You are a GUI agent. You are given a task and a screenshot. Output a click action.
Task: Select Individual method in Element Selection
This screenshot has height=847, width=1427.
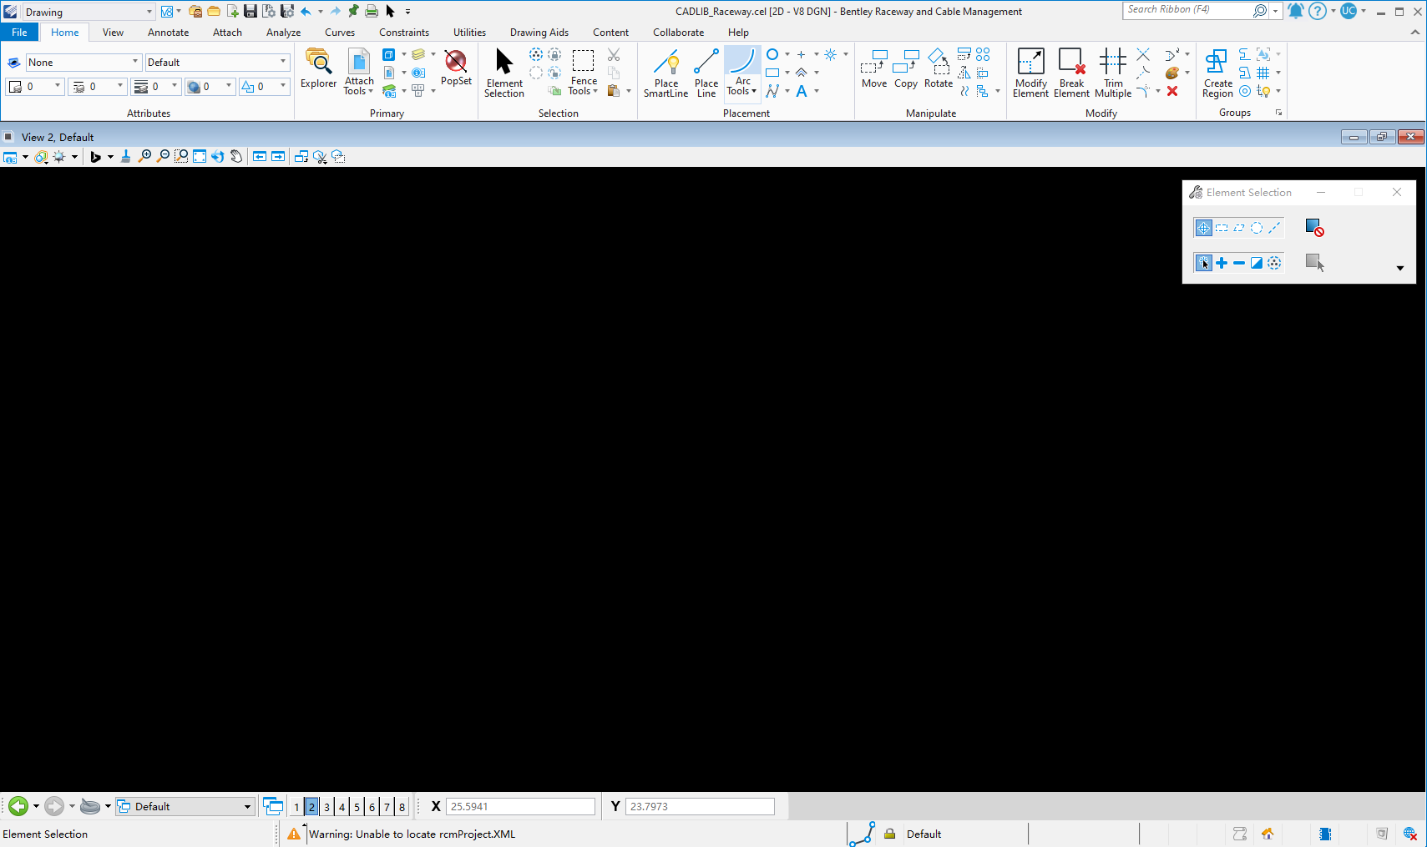pyautogui.click(x=1203, y=228)
